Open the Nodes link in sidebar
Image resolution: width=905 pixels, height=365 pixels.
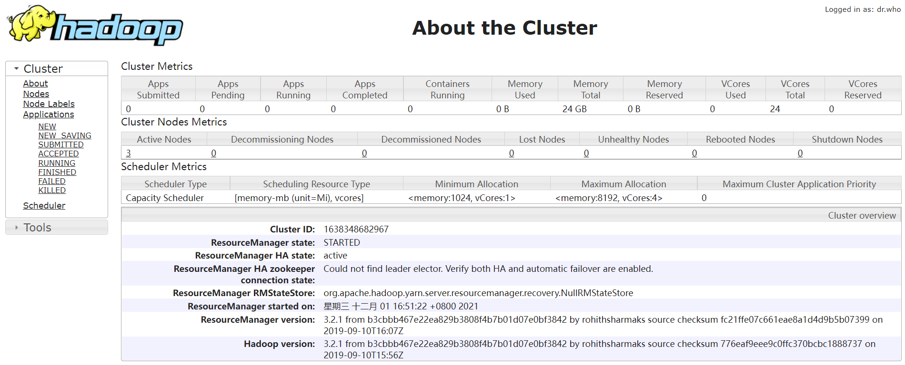pyautogui.click(x=36, y=94)
